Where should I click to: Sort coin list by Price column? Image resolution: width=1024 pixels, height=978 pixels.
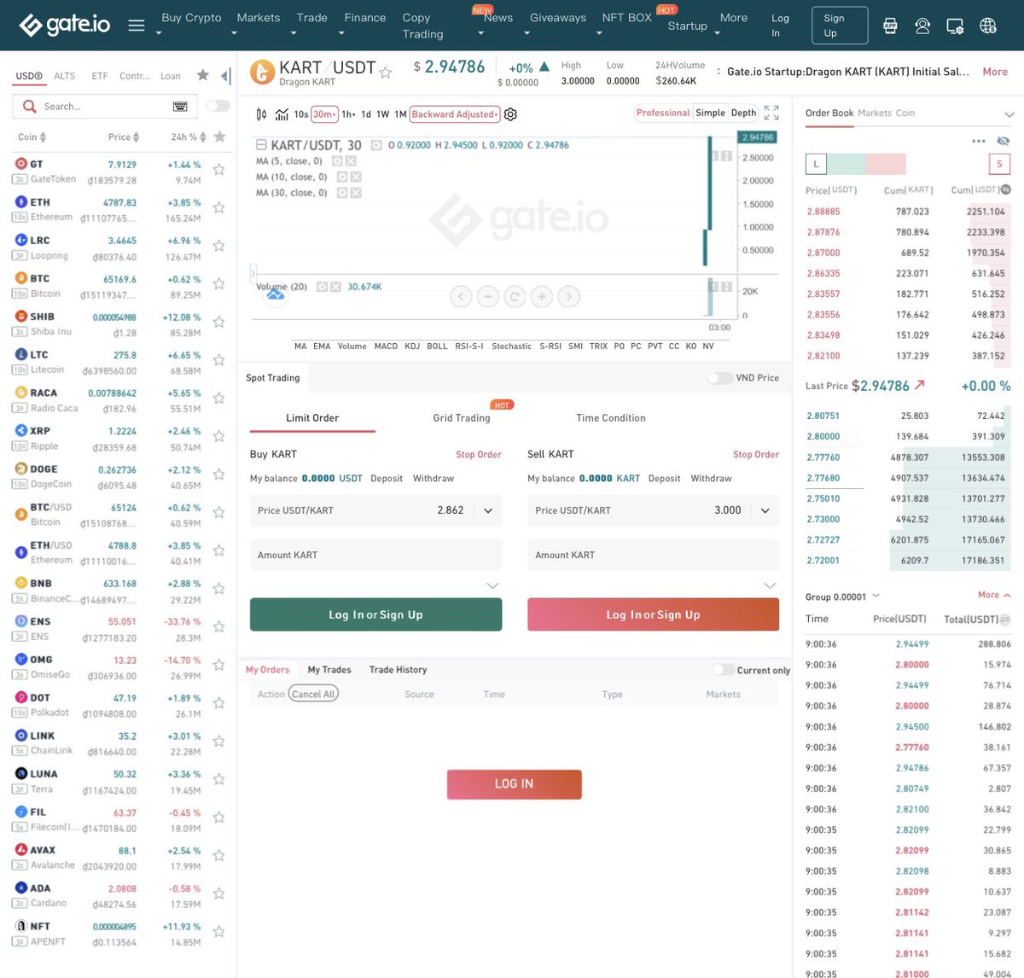point(124,137)
